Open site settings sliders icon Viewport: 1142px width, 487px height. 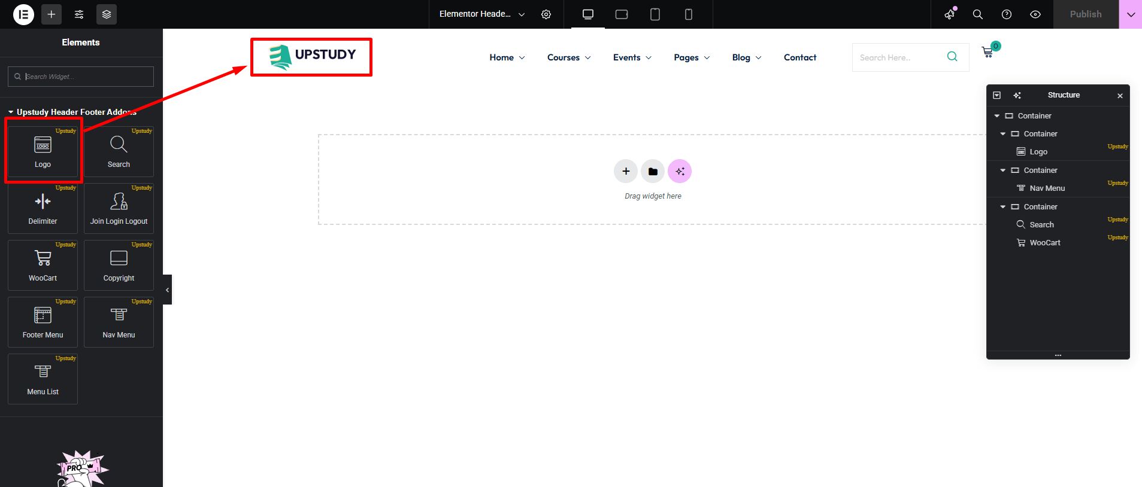[x=79, y=14]
